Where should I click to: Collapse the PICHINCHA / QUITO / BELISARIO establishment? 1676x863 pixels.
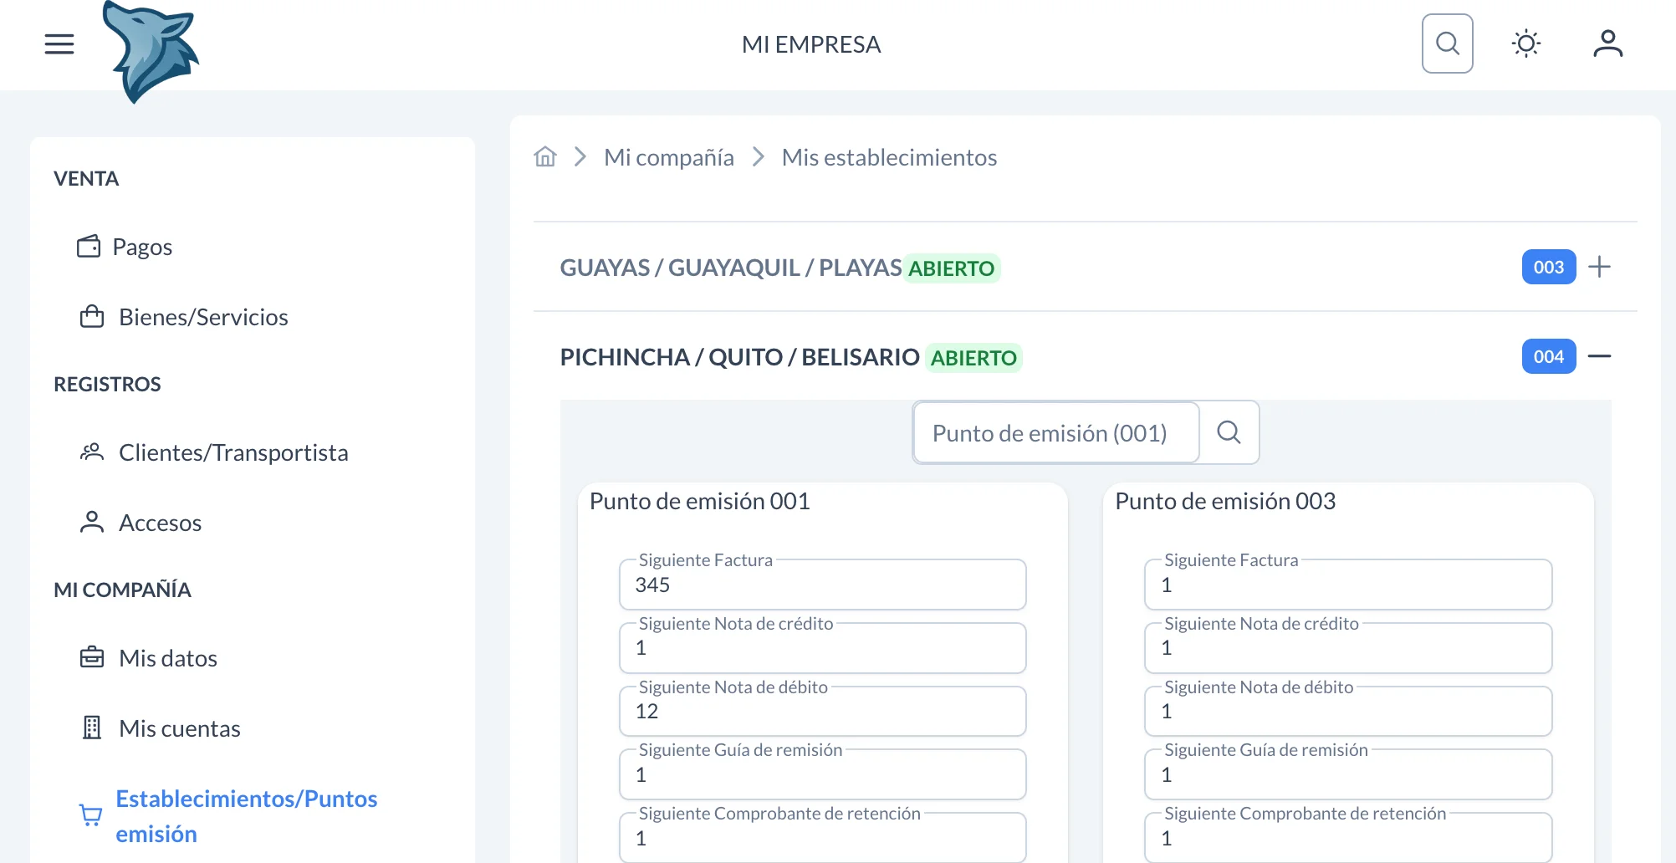coord(1600,355)
